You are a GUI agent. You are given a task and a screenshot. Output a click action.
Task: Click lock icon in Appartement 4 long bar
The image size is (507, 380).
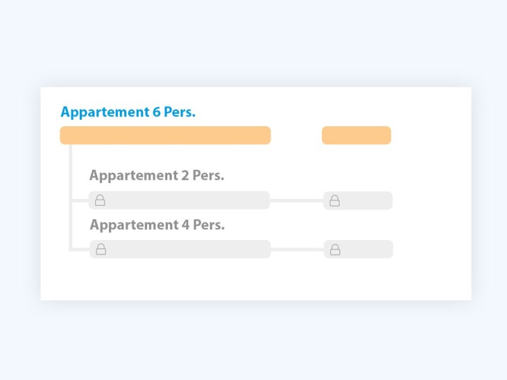pos(101,250)
